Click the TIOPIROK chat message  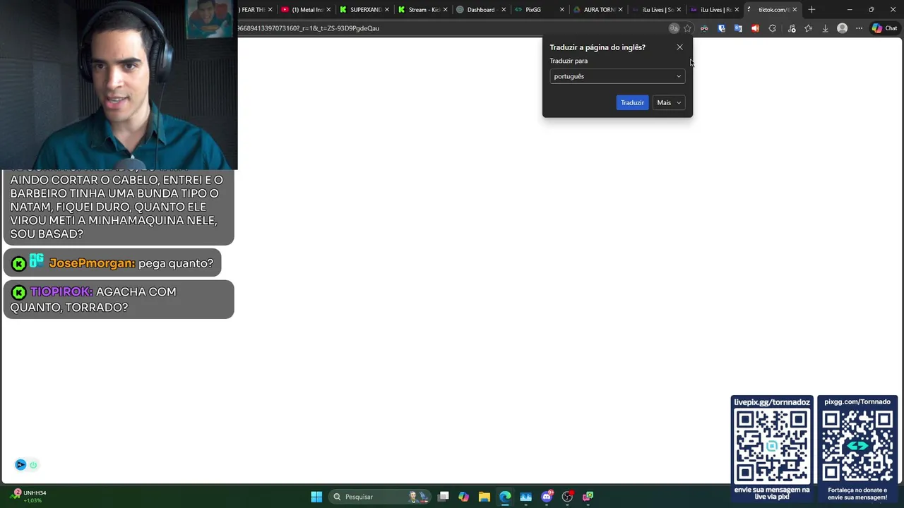pos(119,299)
